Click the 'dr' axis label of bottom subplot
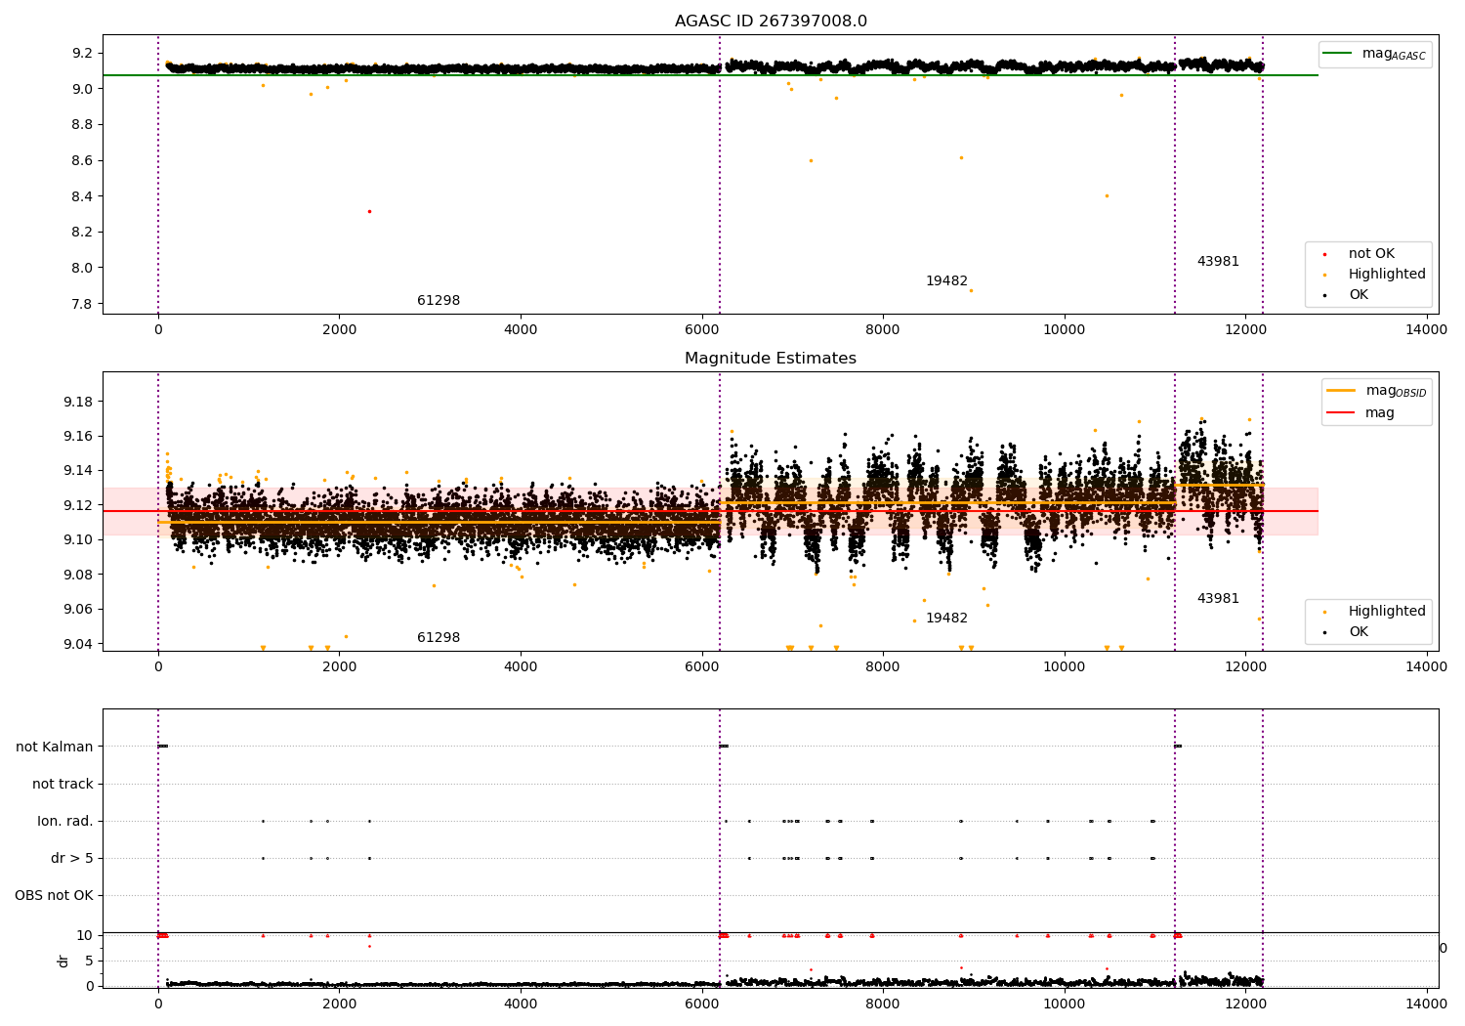Screen dimensions: 1465x1026 [x=63, y=961]
